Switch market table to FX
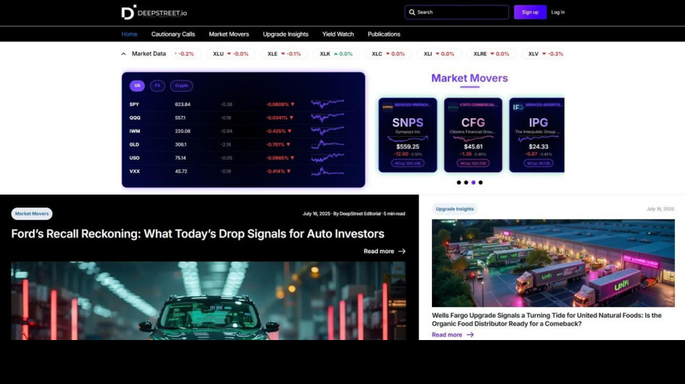The height and width of the screenshot is (384, 685). click(157, 86)
